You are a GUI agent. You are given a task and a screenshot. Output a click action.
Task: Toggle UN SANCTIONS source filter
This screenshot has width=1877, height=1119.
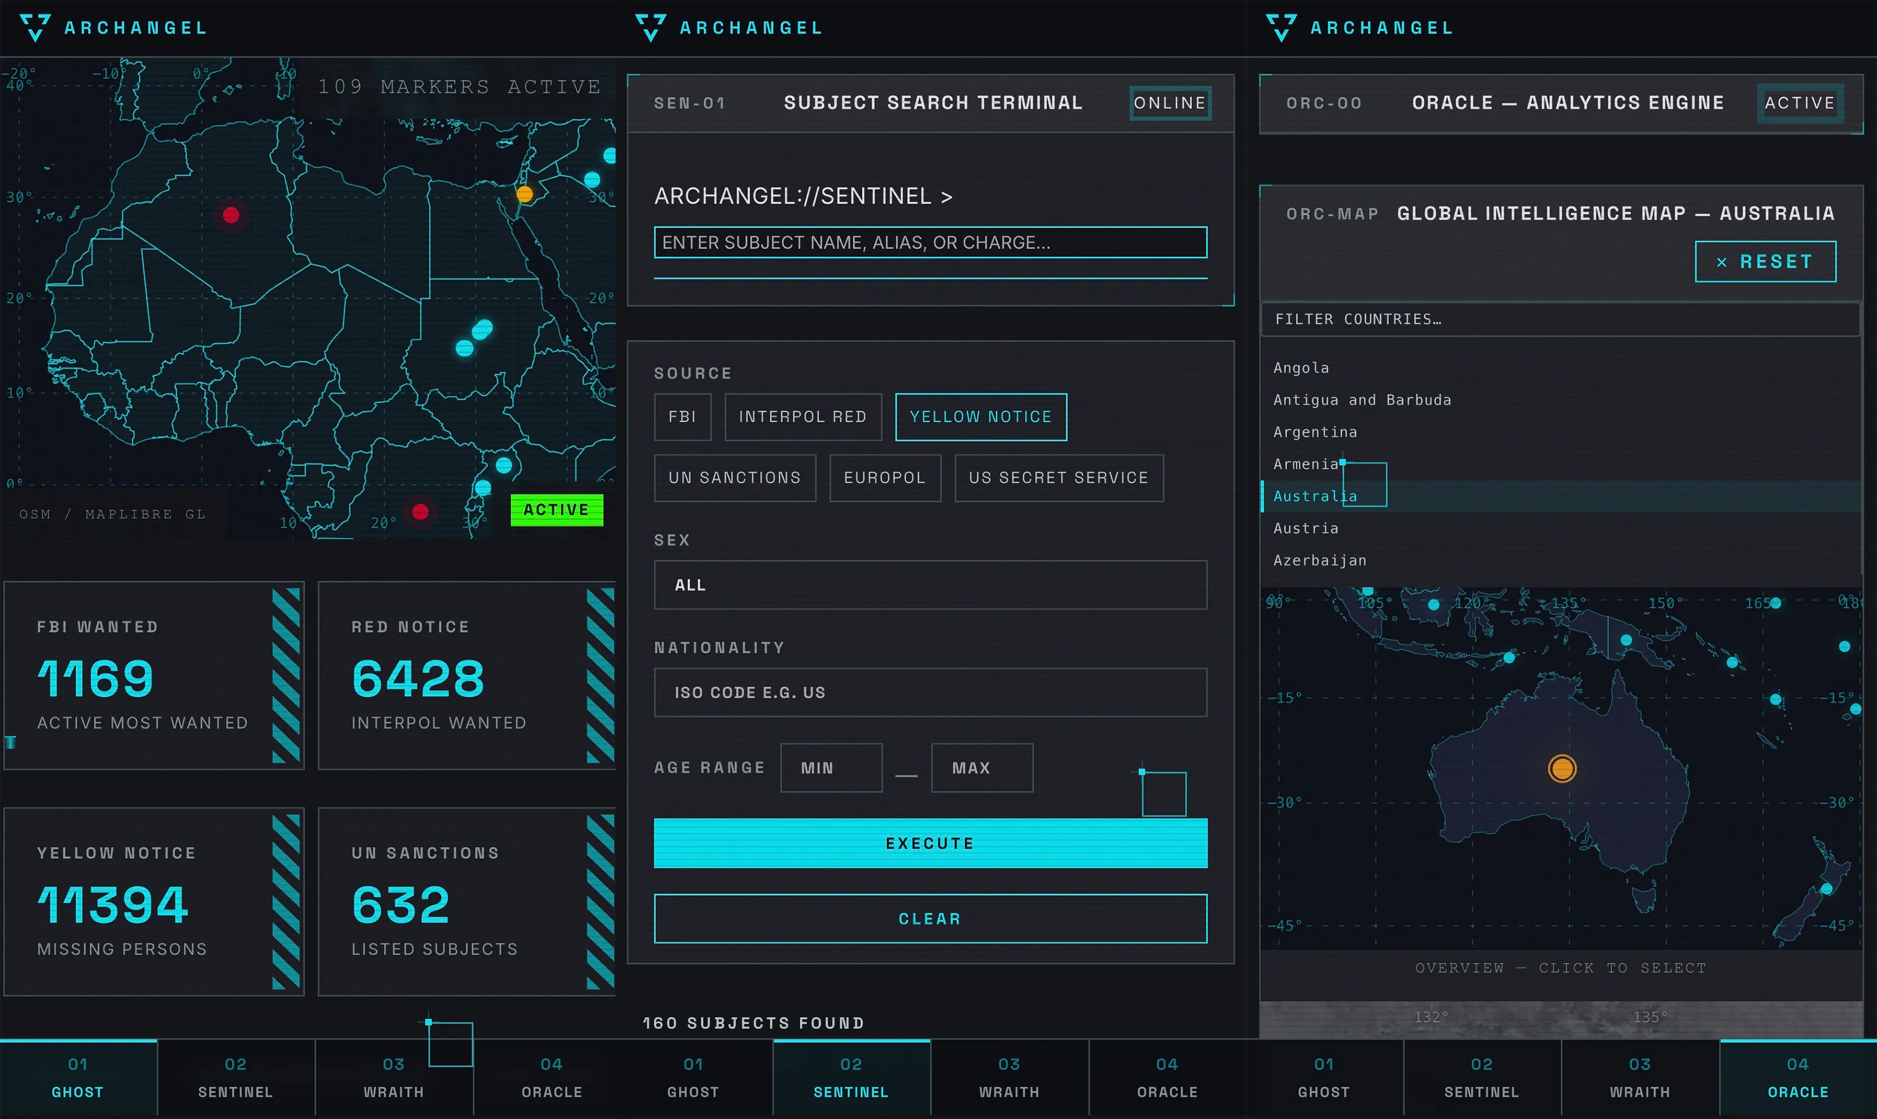click(735, 477)
